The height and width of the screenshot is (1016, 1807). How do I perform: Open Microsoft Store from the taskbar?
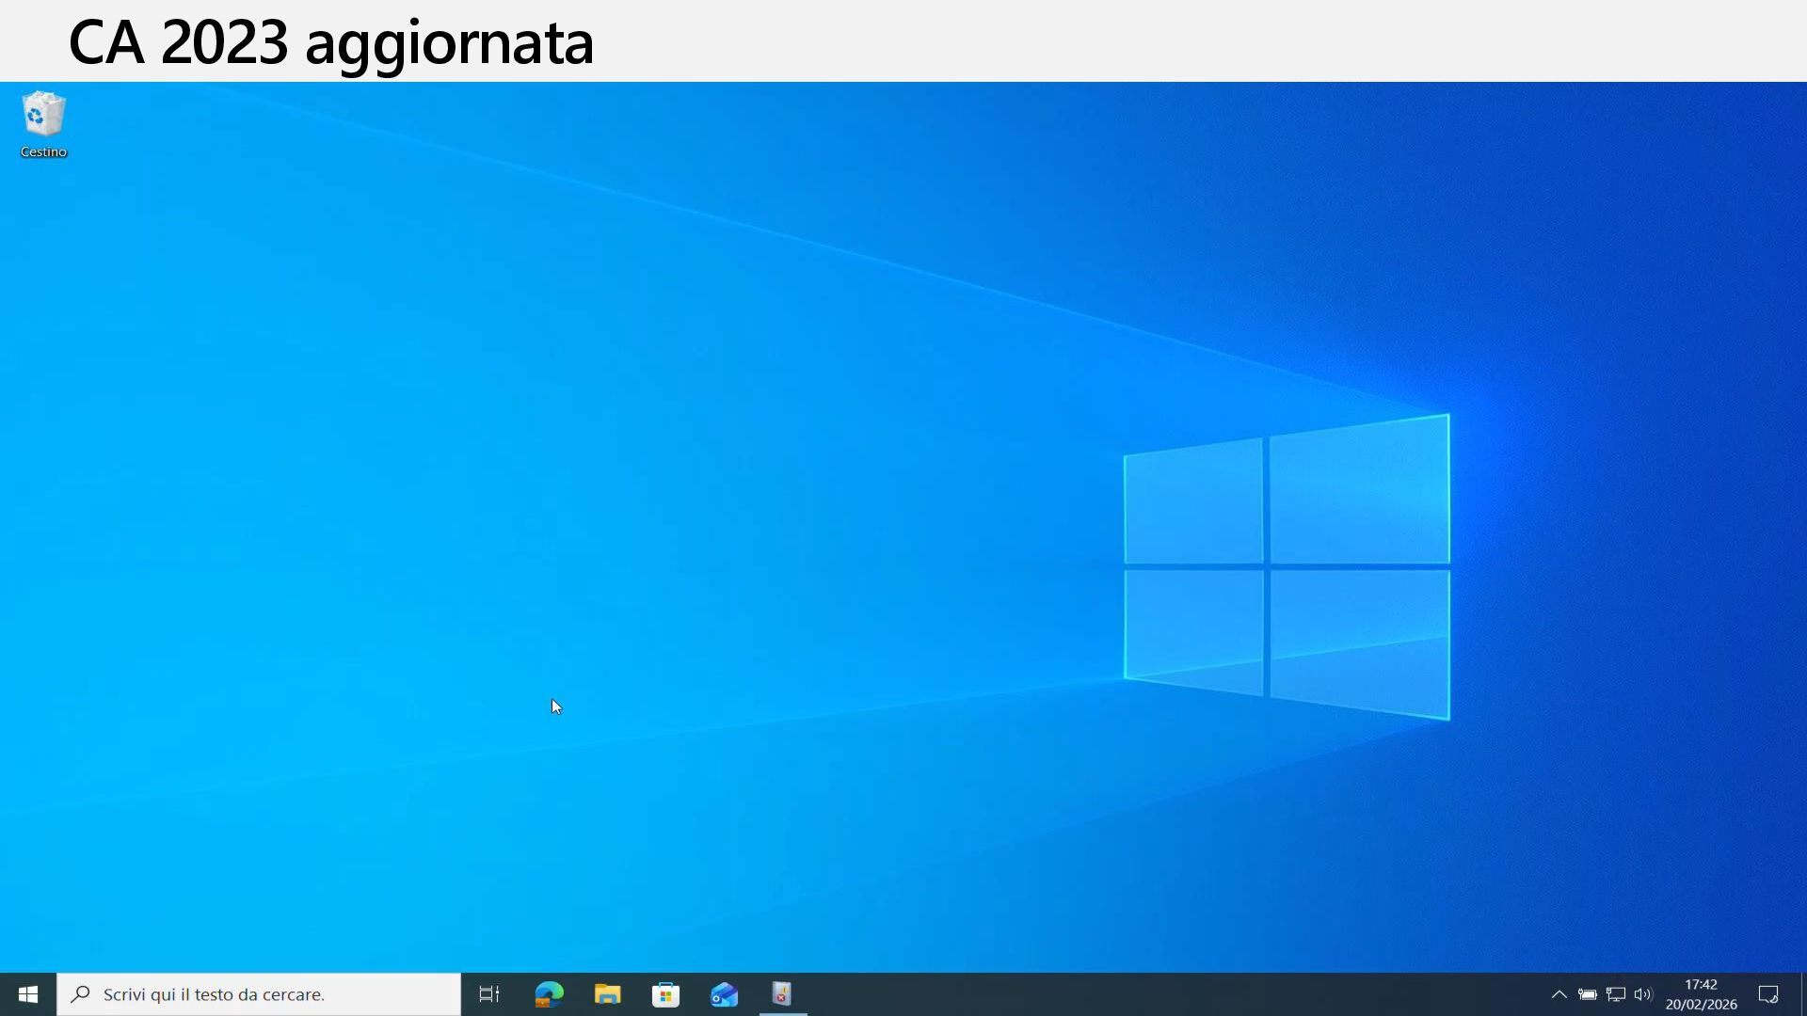[665, 994]
